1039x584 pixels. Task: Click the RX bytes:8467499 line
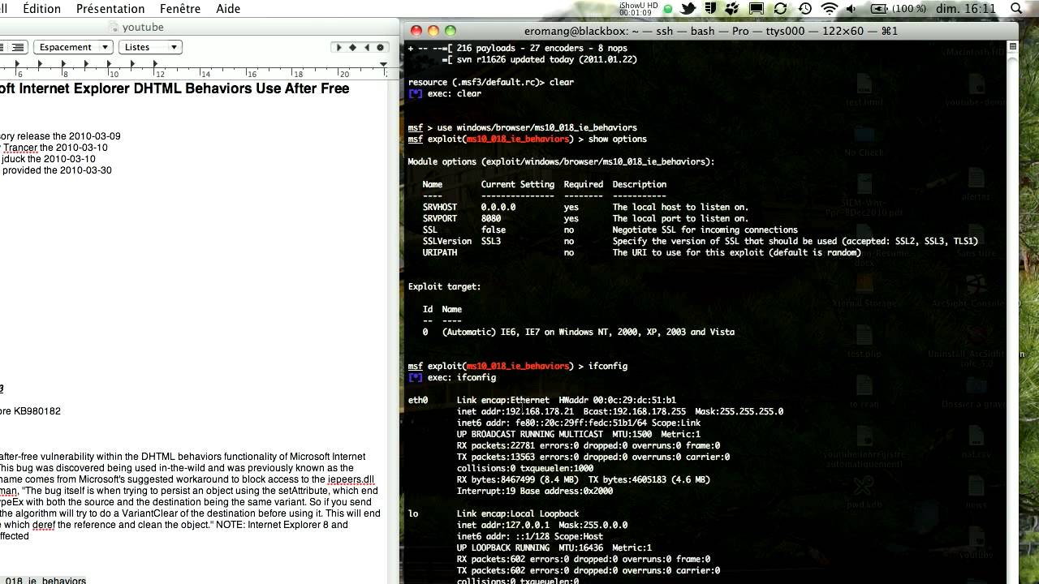pyautogui.click(x=583, y=479)
